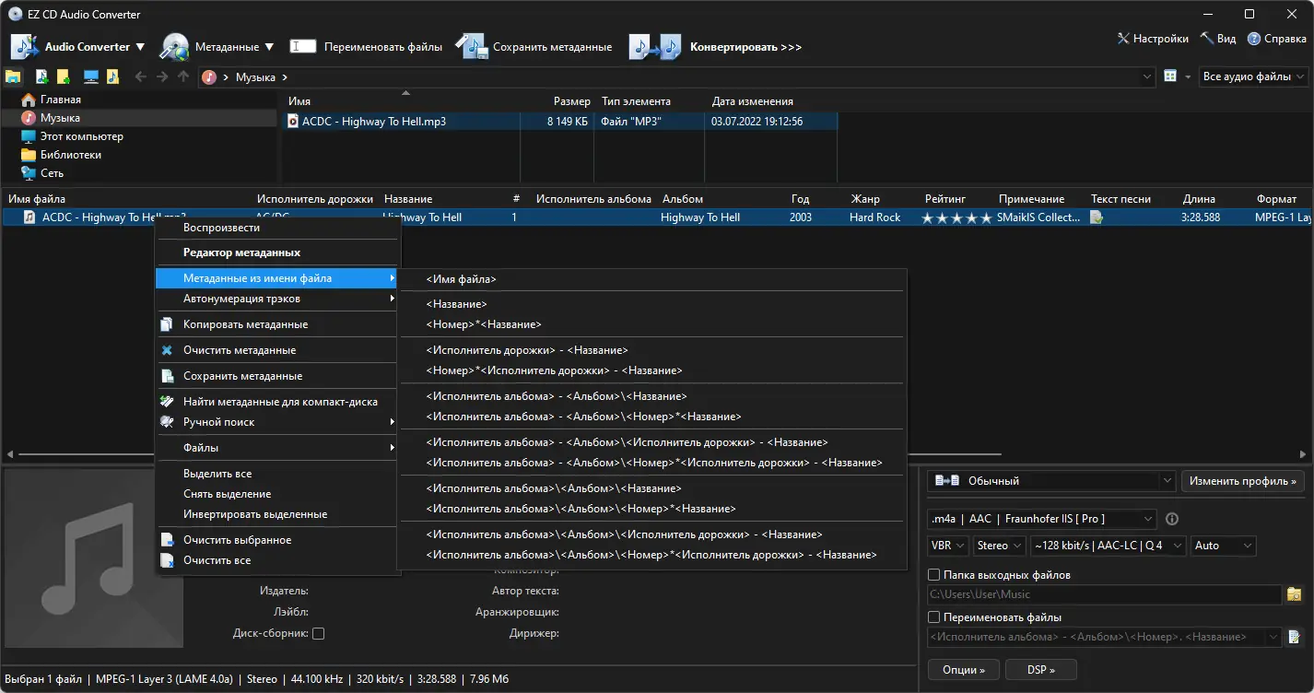The width and height of the screenshot is (1314, 693).
Task: Open the Stereo channels dropdown
Action: tap(999, 546)
